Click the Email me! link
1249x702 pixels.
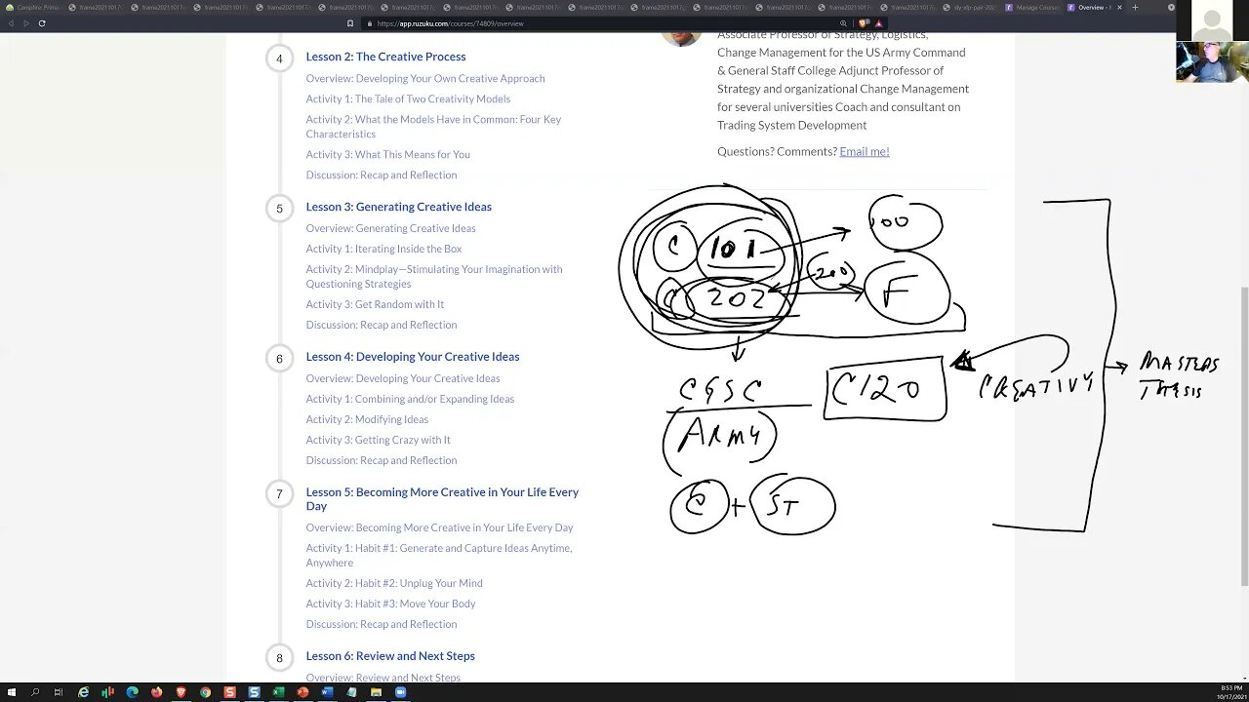[x=865, y=151]
